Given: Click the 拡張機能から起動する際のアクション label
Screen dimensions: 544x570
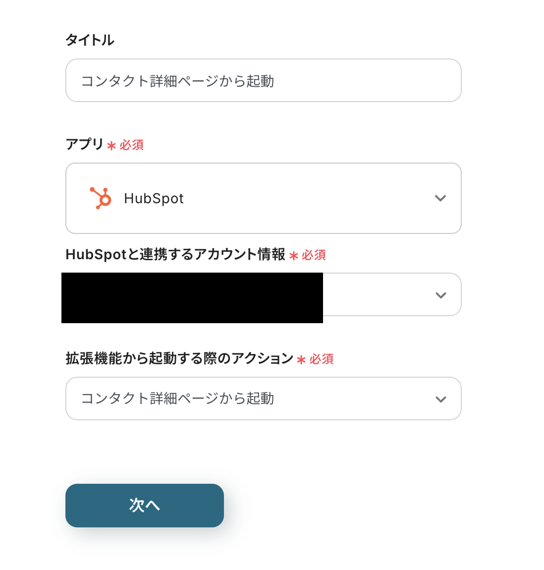Looking at the screenshot, I should (x=179, y=358).
